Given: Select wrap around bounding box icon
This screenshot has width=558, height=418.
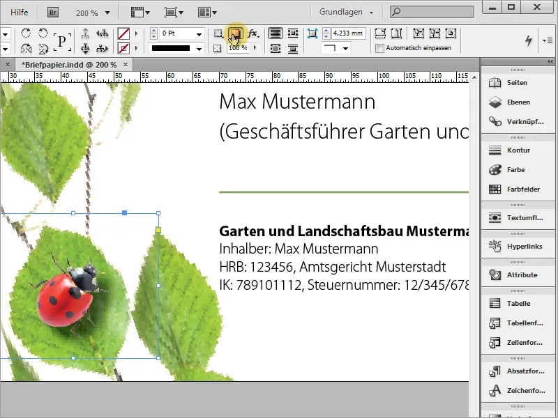Looking at the screenshot, I should click(x=293, y=33).
